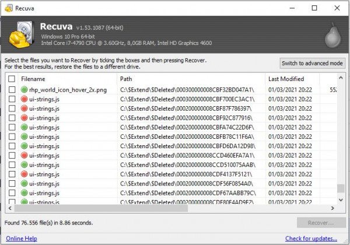Tick the checkbox for the ui-strings.js row with path ending D6DA12D98

point(12,146)
